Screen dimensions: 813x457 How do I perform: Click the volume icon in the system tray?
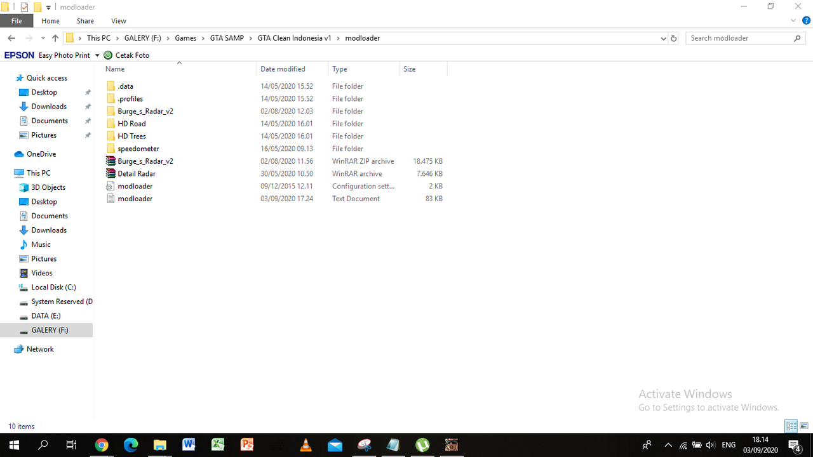click(x=710, y=445)
